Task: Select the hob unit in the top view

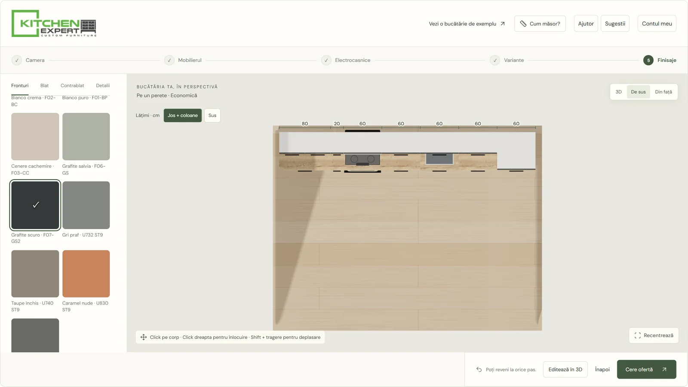Action: click(x=362, y=160)
